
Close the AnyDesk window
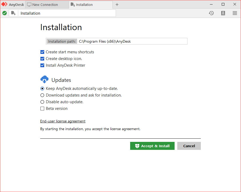tap(235, 4)
